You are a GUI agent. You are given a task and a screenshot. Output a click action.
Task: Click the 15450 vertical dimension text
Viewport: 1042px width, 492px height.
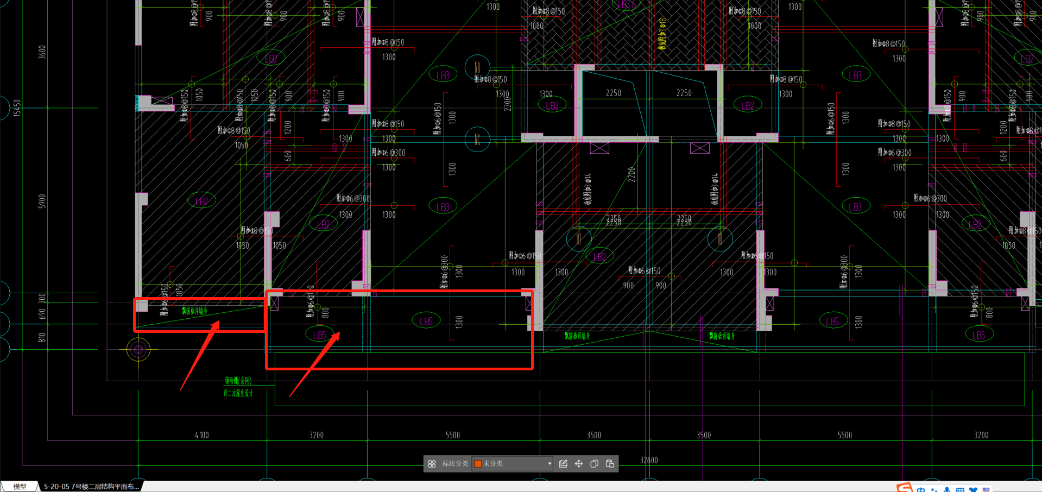(17, 108)
